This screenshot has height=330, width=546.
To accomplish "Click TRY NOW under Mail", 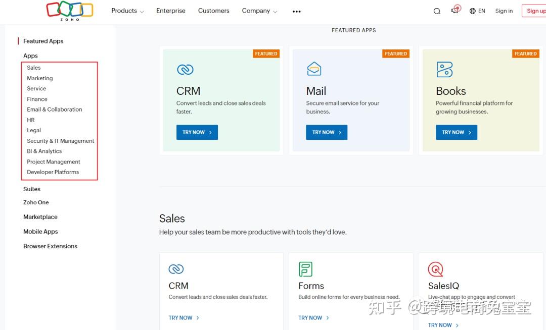I will coord(326,132).
